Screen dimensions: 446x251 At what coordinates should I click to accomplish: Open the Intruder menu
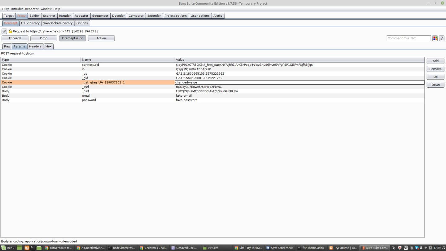17,9
